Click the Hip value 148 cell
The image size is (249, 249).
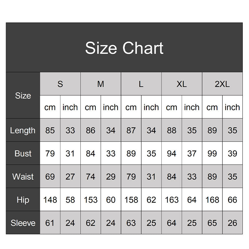pyautogui.click(x=50, y=200)
